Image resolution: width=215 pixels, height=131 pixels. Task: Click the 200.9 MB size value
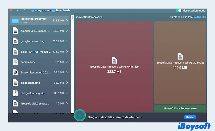pos(58,41)
